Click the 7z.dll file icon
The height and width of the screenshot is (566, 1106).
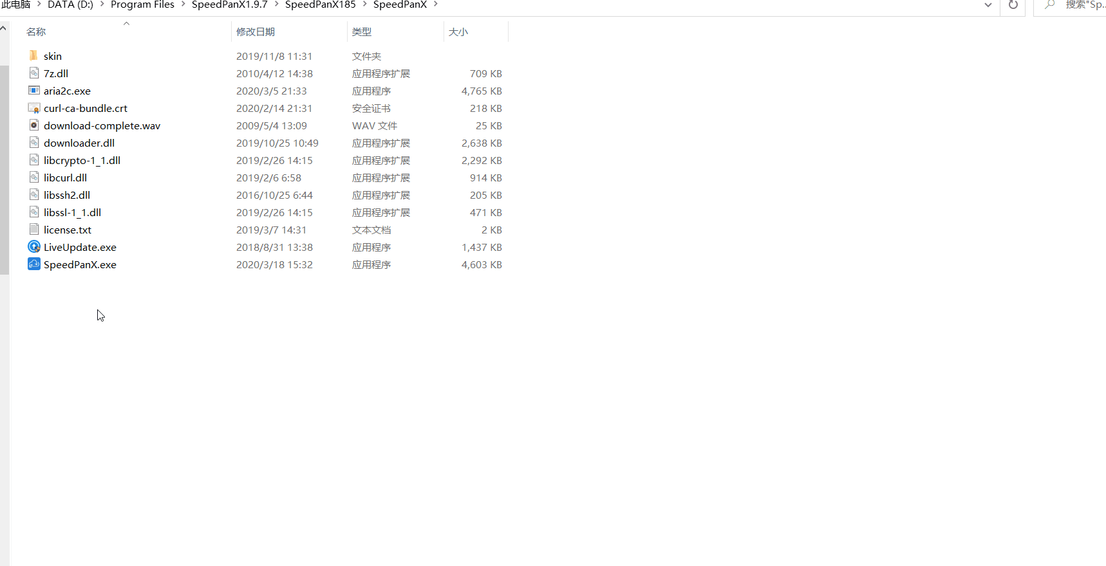tap(34, 73)
